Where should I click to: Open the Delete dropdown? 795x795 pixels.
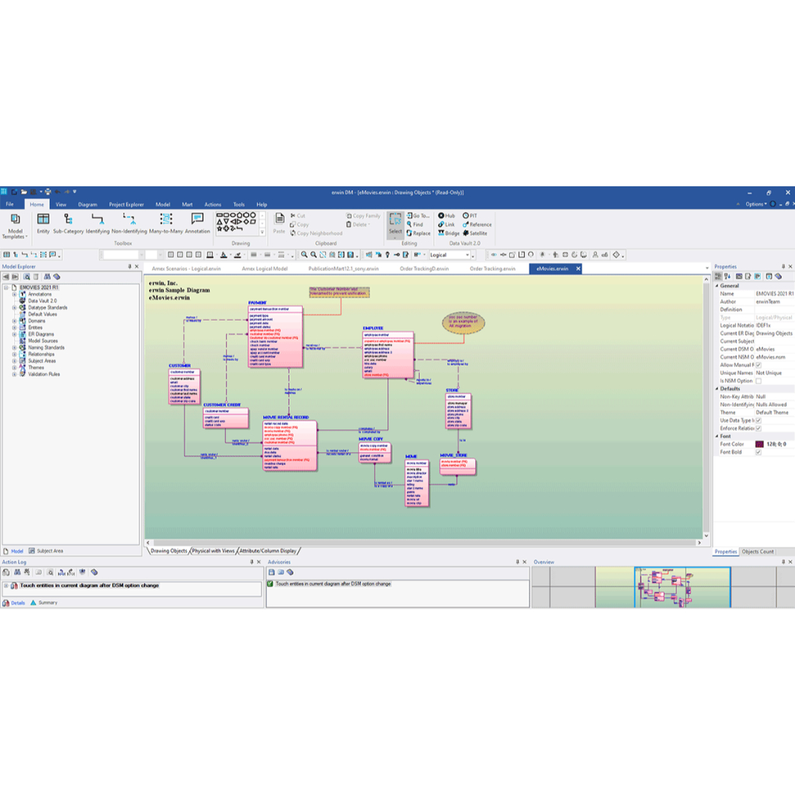tap(359, 224)
